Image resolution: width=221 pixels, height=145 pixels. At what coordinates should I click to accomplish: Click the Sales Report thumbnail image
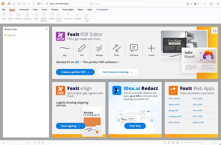pos(199,60)
